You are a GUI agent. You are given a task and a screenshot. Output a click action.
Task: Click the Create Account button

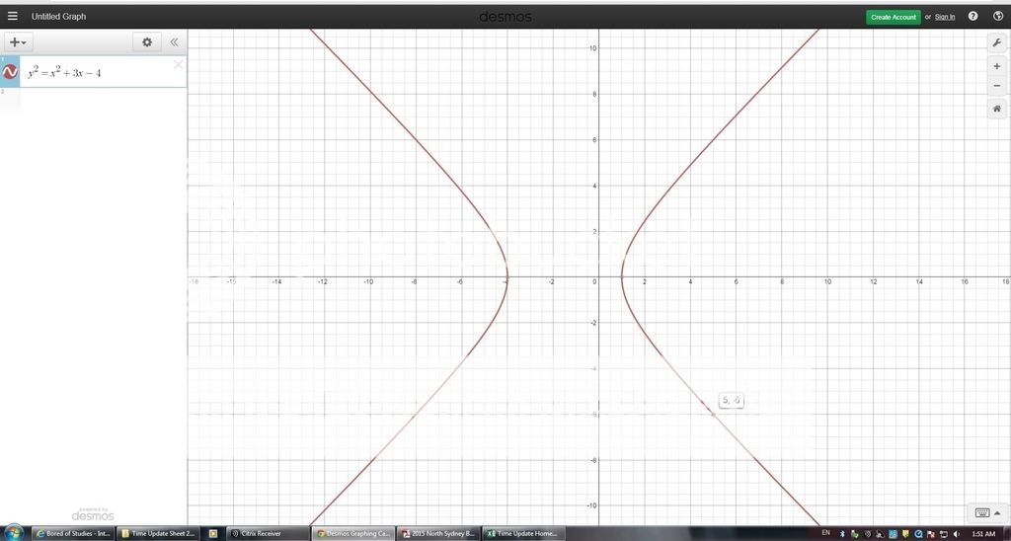click(x=893, y=17)
